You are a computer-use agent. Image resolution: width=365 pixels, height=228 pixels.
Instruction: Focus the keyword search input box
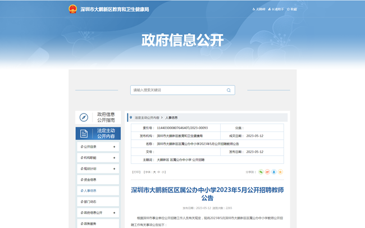182,90
